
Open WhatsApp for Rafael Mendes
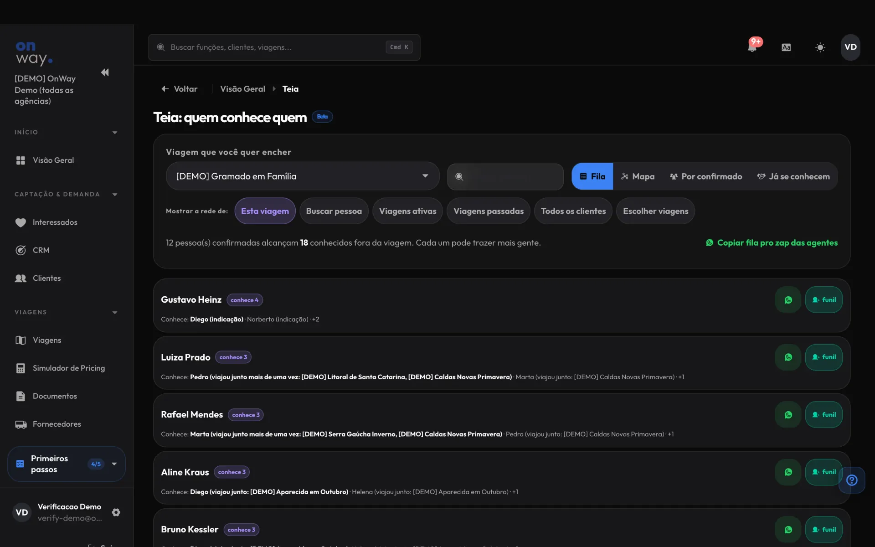coord(788,415)
